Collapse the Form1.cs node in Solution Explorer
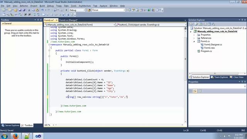The height and width of the screenshot is (139, 247). pyautogui.click(x=194, y=41)
